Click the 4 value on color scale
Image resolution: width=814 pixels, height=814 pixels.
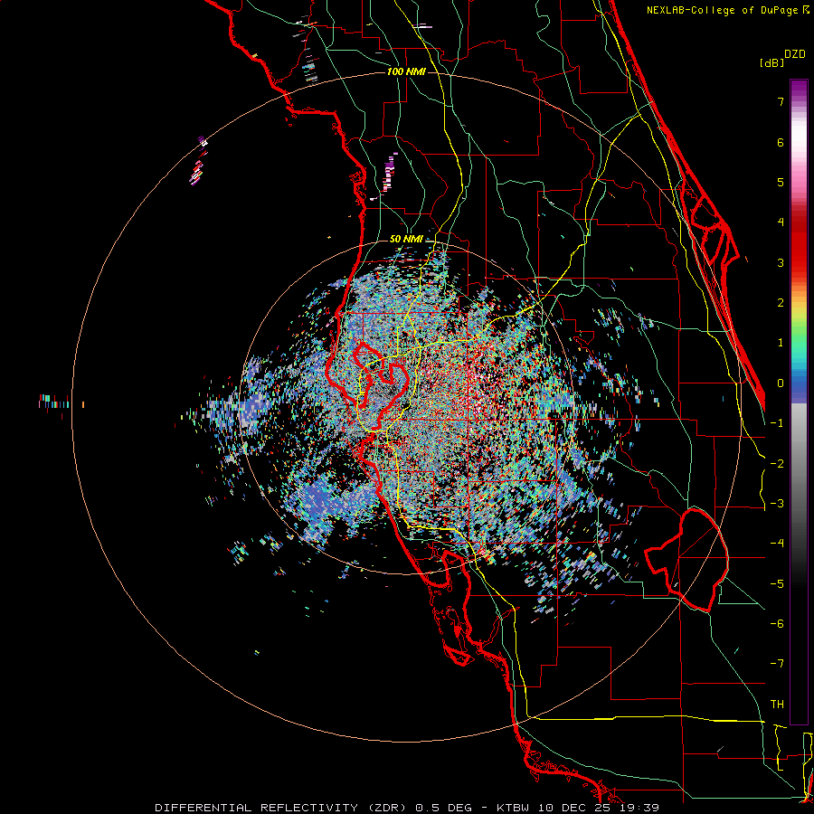tap(781, 222)
